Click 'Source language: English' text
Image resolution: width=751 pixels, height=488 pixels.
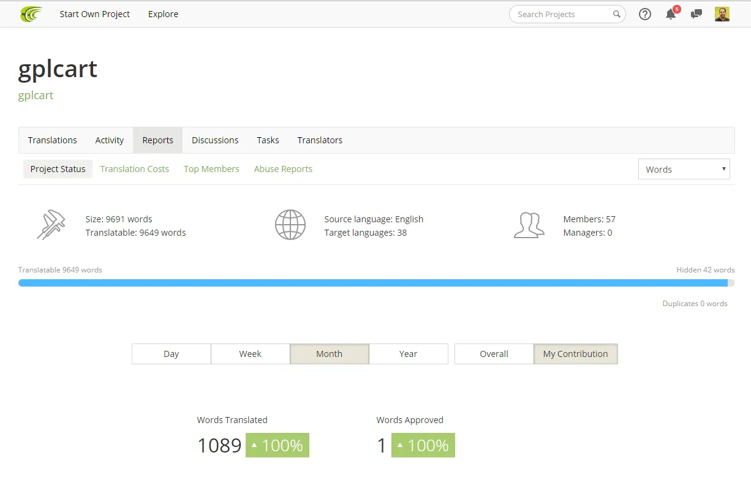point(374,219)
